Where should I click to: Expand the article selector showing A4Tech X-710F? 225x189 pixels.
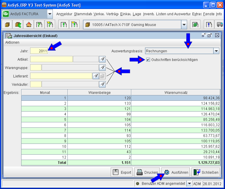click(184, 25)
